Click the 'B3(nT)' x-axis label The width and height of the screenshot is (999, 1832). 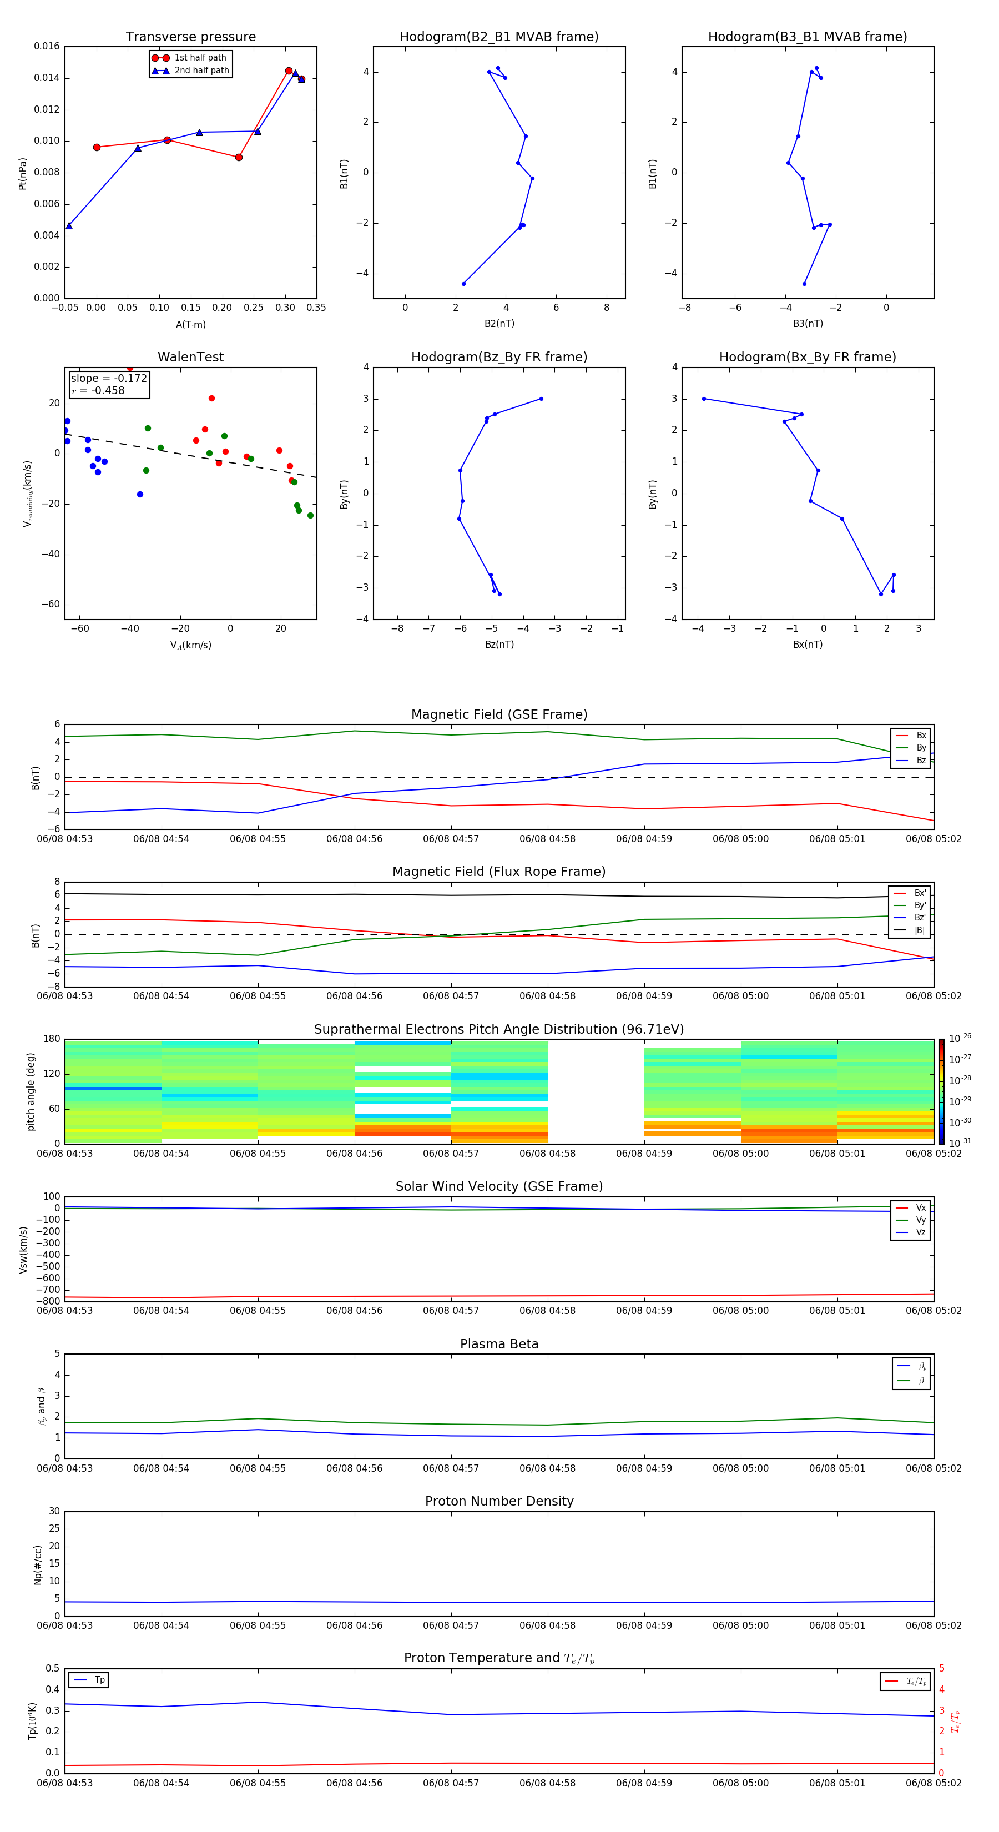(x=808, y=324)
